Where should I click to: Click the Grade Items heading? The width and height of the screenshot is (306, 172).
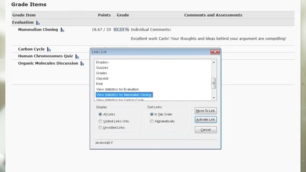coord(29,4)
